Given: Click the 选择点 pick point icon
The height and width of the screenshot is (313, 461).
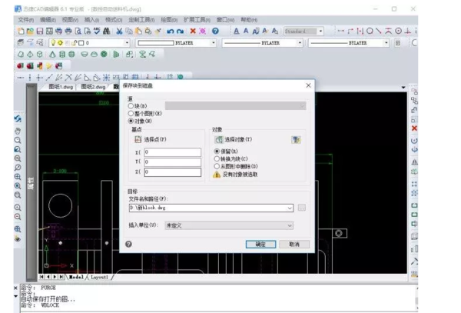Looking at the screenshot, I should 137,139.
